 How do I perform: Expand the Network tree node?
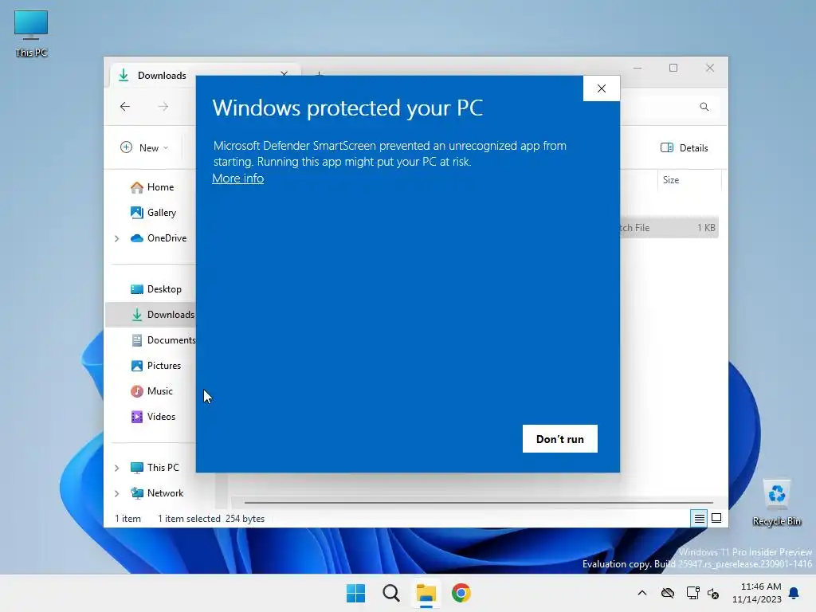[x=116, y=493]
